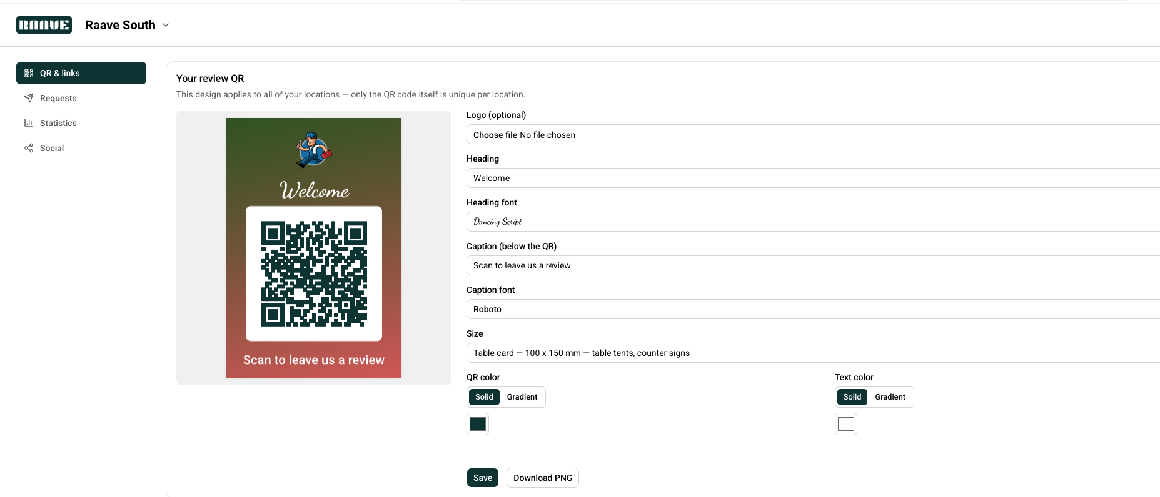This screenshot has height=497, width=1160.
Task: Save the QR design
Action: tap(483, 478)
